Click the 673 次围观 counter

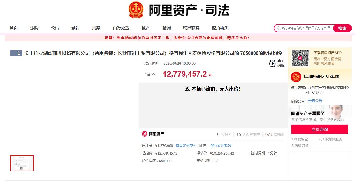coord(275,134)
